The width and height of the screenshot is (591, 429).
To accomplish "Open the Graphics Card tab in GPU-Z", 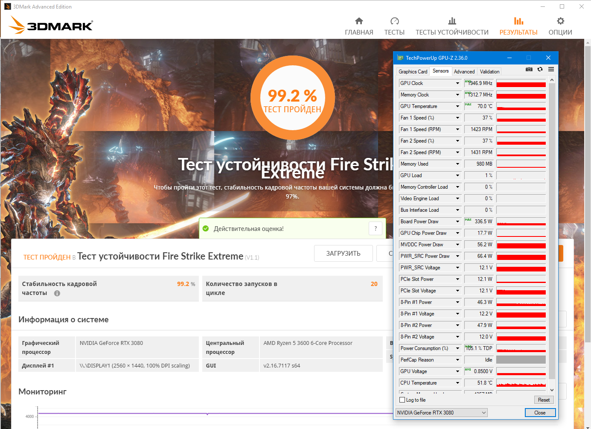I will coord(413,72).
